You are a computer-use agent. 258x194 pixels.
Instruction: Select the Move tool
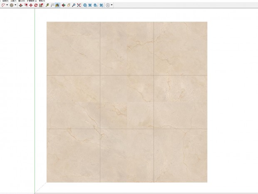(x=31, y=5)
